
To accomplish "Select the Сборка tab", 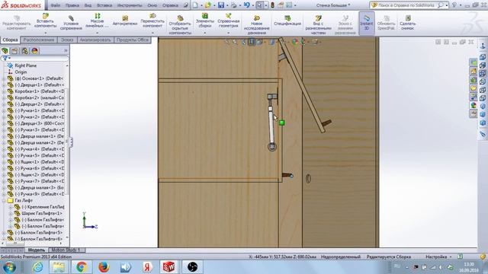I will pos(10,40).
